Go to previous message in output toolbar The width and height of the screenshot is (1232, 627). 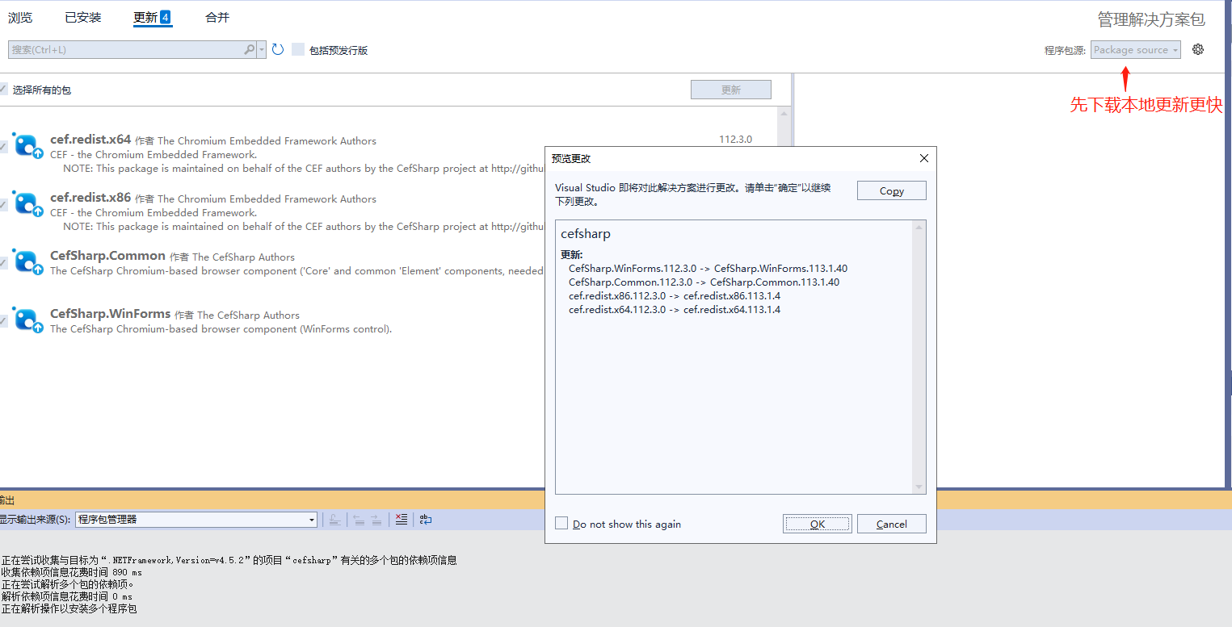coord(359,520)
